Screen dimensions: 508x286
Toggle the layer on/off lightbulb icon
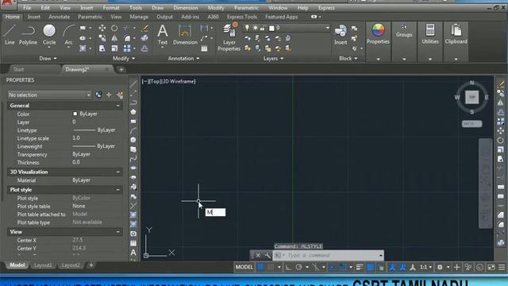point(247,29)
